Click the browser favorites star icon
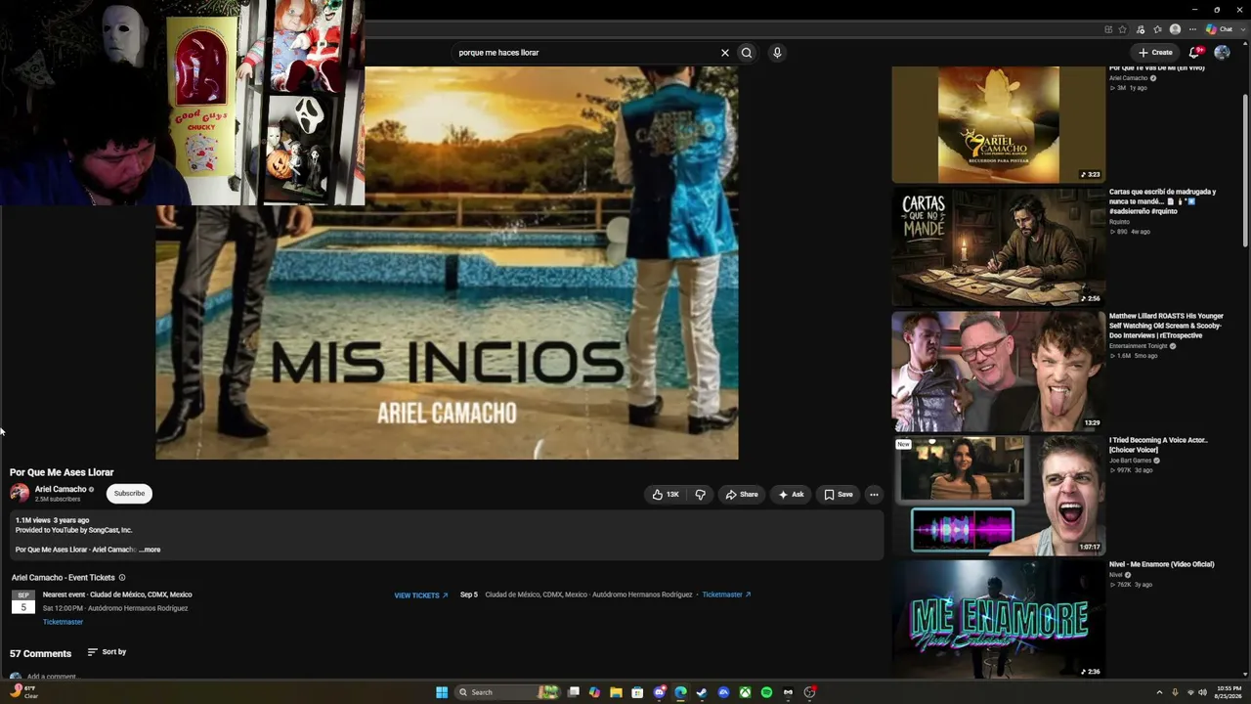 (x=1123, y=29)
